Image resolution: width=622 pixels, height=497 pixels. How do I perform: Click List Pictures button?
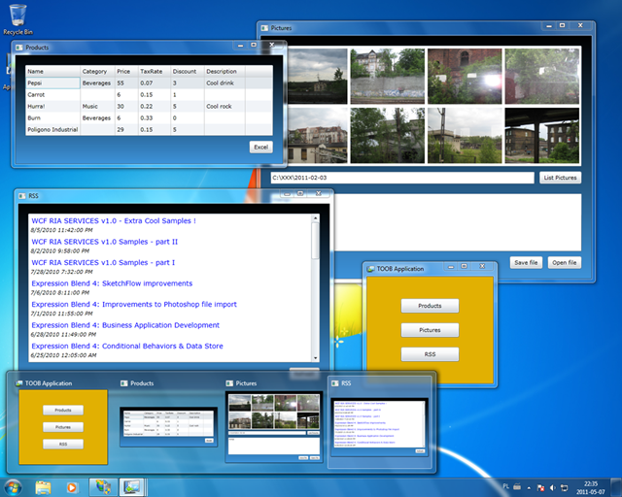(560, 178)
